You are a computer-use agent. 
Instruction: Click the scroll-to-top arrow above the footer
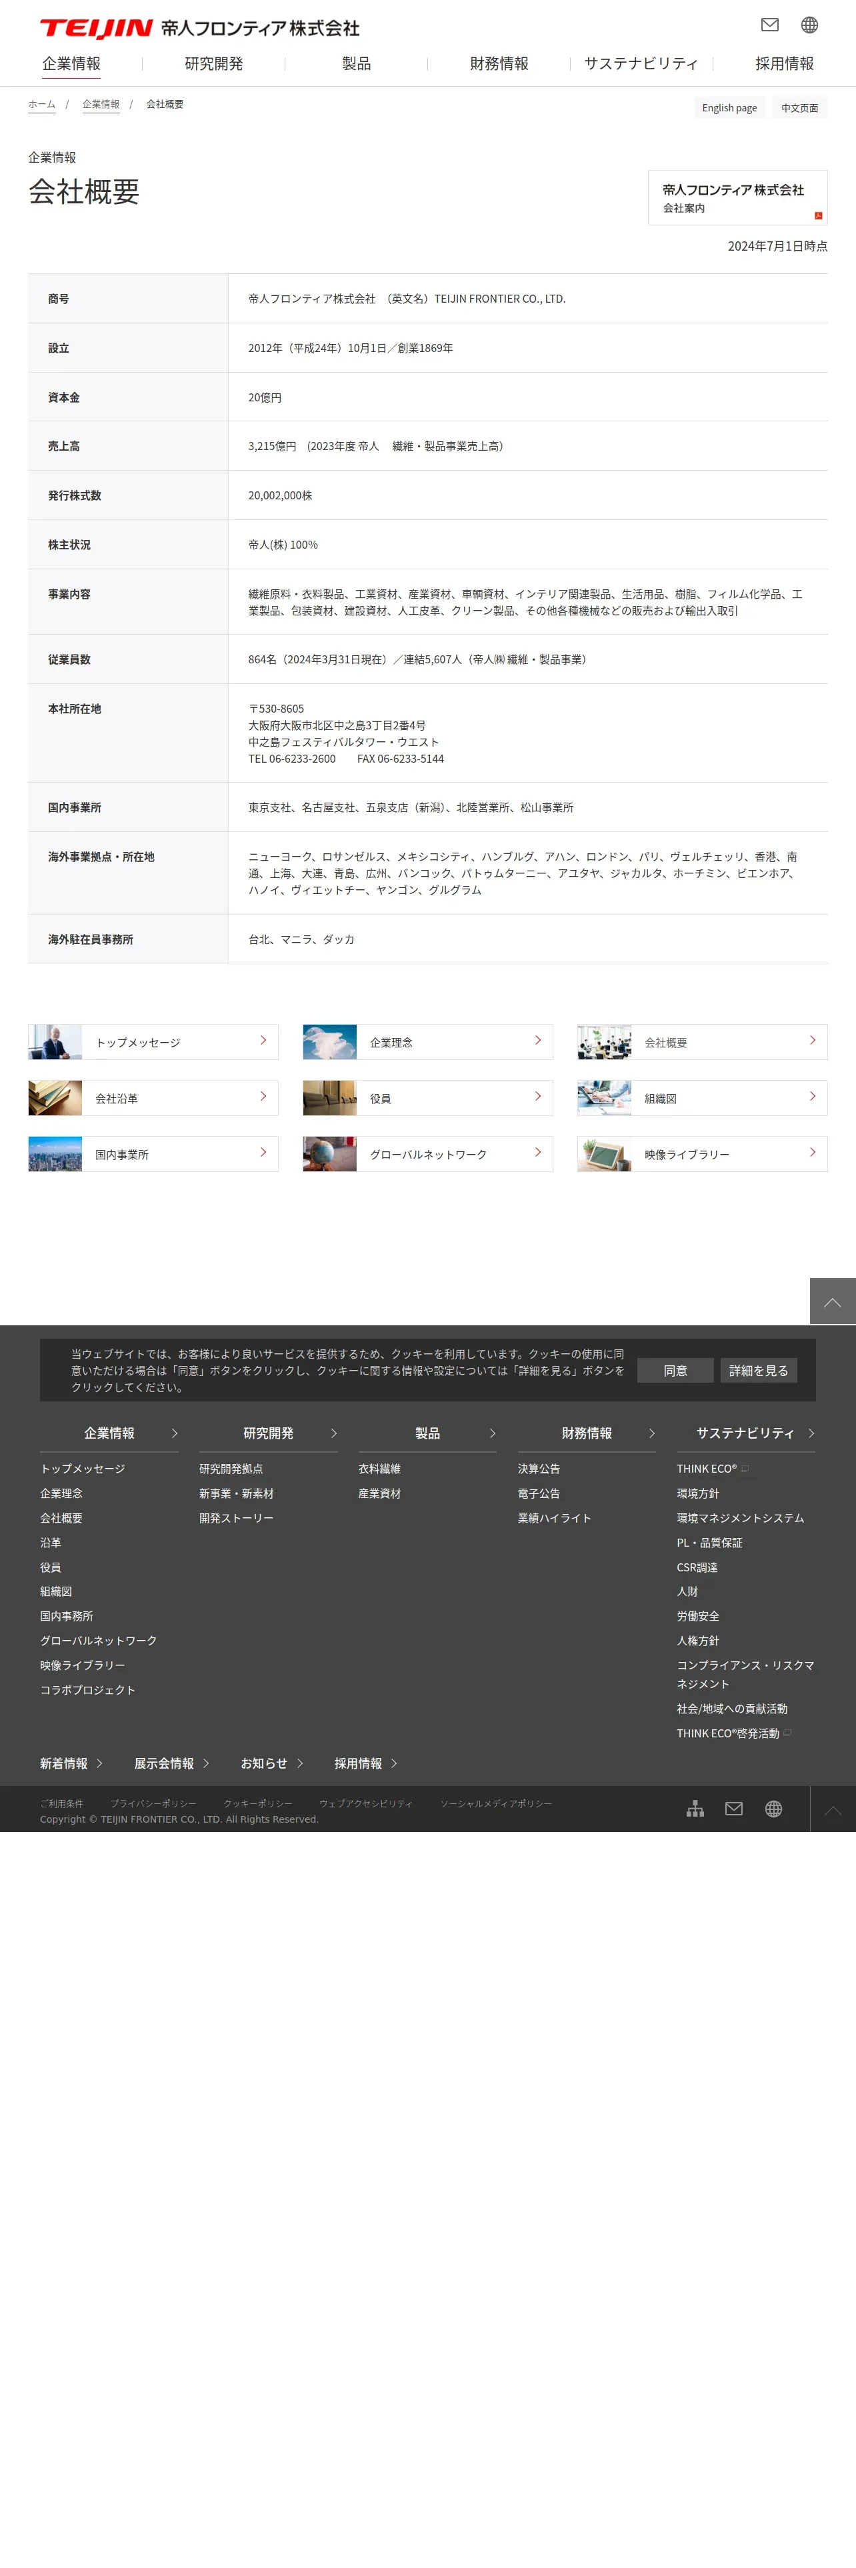[832, 1301]
